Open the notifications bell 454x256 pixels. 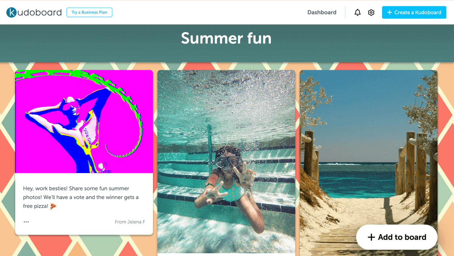point(358,12)
